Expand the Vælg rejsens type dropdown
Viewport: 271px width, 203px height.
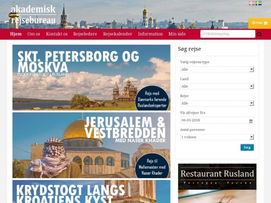[217, 69]
